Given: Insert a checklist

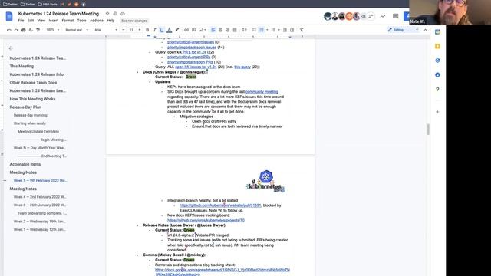Looking at the screenshot, I should [x=254, y=30].
